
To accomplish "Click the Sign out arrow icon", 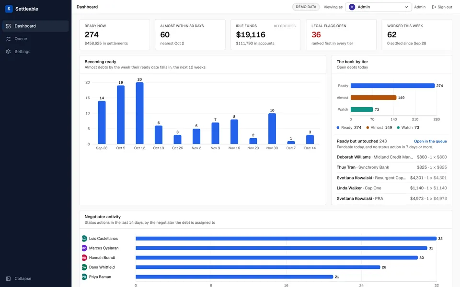I will 434,7.
